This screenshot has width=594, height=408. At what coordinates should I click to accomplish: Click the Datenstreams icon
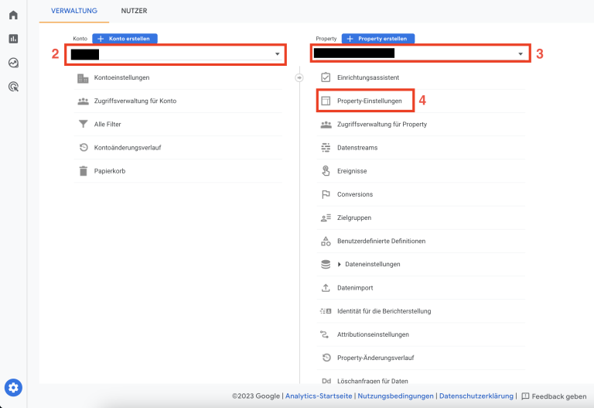[x=326, y=148]
